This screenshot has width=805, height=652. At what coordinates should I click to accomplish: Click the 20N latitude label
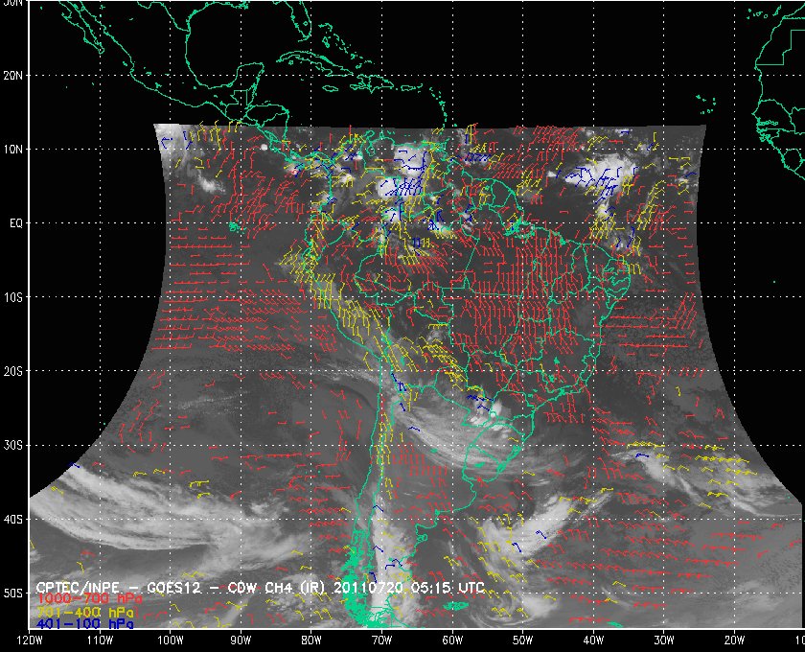coord(12,76)
